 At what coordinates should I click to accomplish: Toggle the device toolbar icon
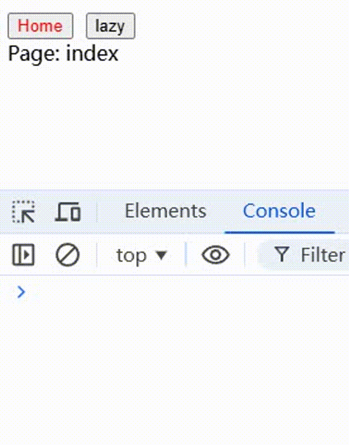point(68,212)
